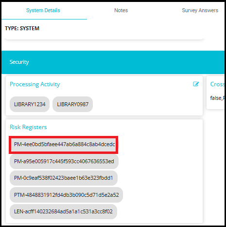This screenshot has height=227, width=226.
Task: Open risk register LEN-acff140232684ad5a1a1c531a3cc8f02
Action: (63, 211)
